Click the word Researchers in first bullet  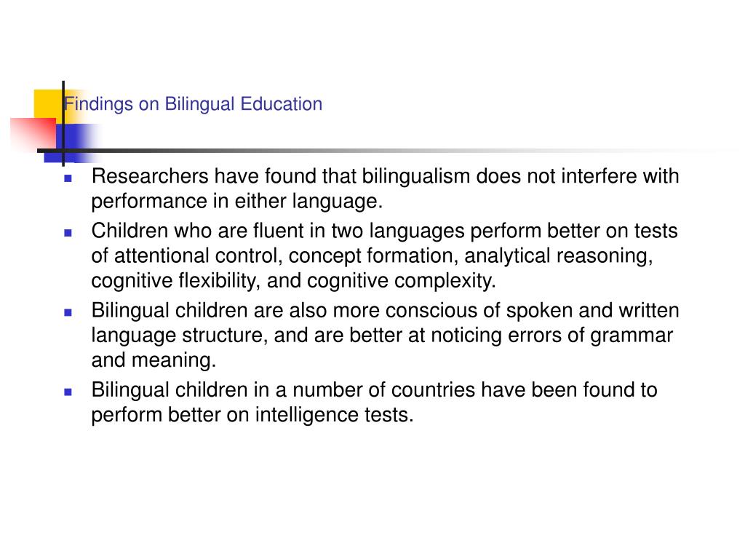(x=150, y=176)
